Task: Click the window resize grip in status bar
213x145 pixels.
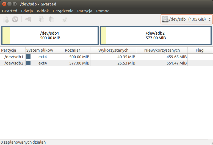Action: coord(211,143)
